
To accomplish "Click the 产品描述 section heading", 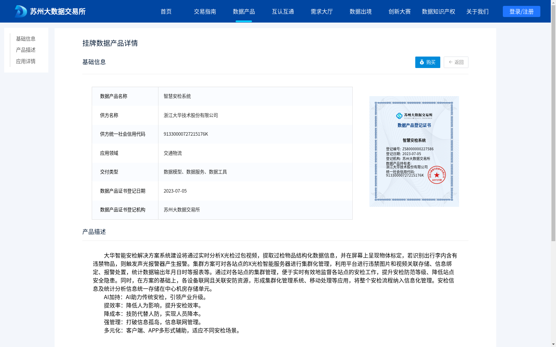I will tap(94, 232).
